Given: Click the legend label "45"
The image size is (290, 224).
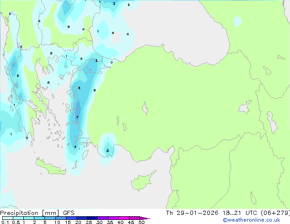Looking at the screenshot, I should click(131, 222).
